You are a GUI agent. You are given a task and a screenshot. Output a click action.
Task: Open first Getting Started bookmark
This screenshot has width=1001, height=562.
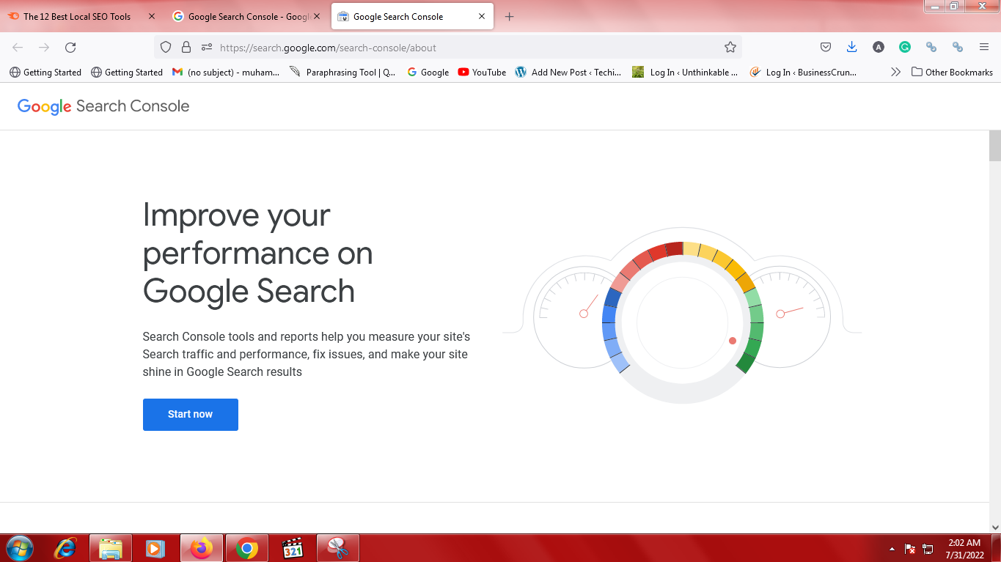[x=45, y=73]
